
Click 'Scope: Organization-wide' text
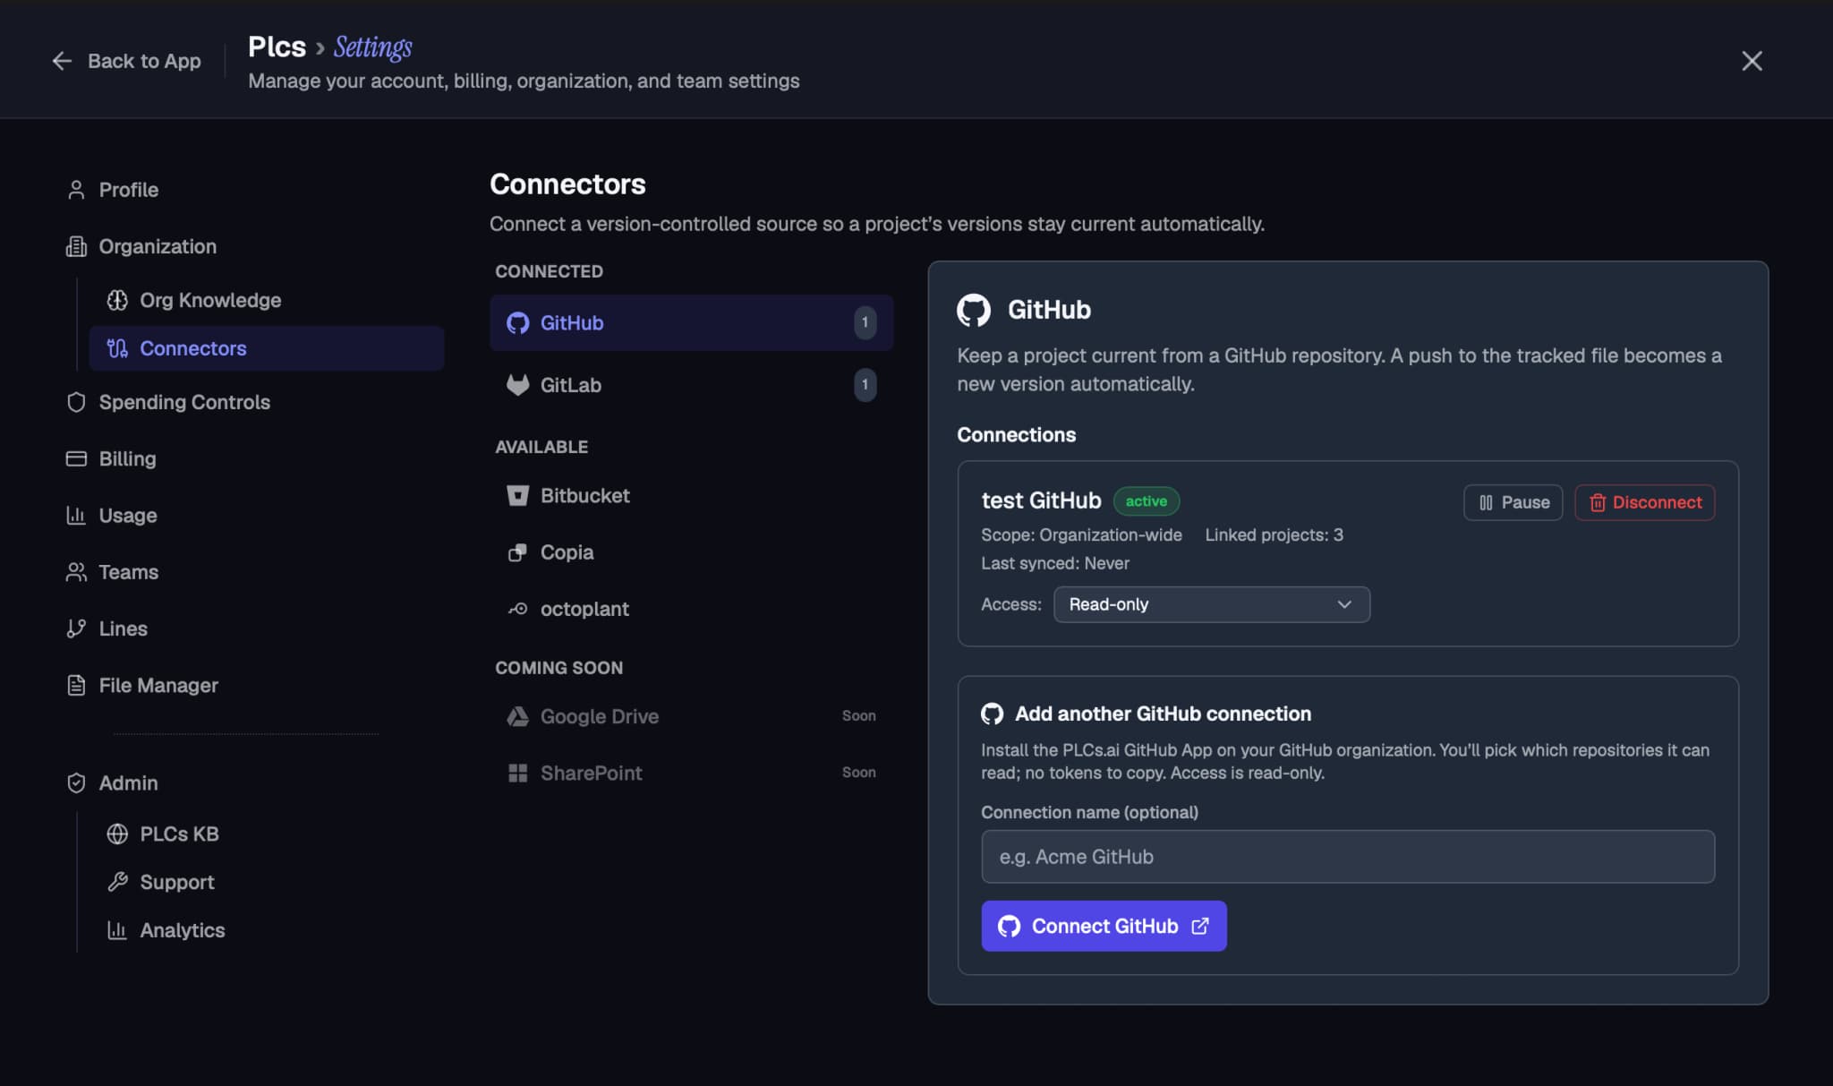click(1081, 534)
